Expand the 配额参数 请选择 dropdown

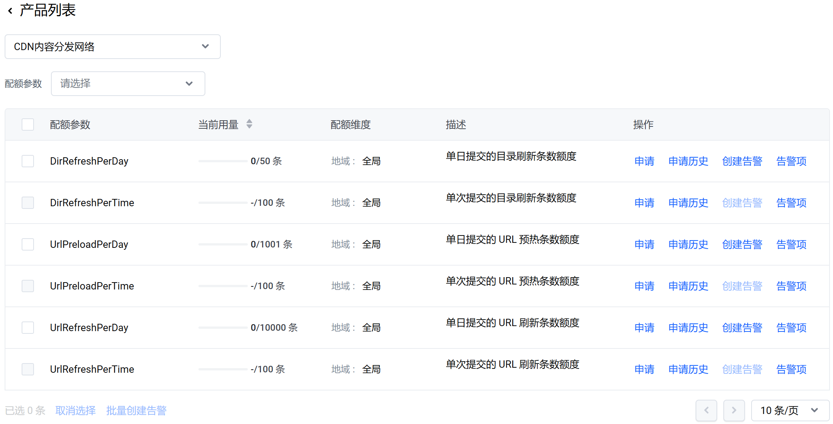point(128,84)
